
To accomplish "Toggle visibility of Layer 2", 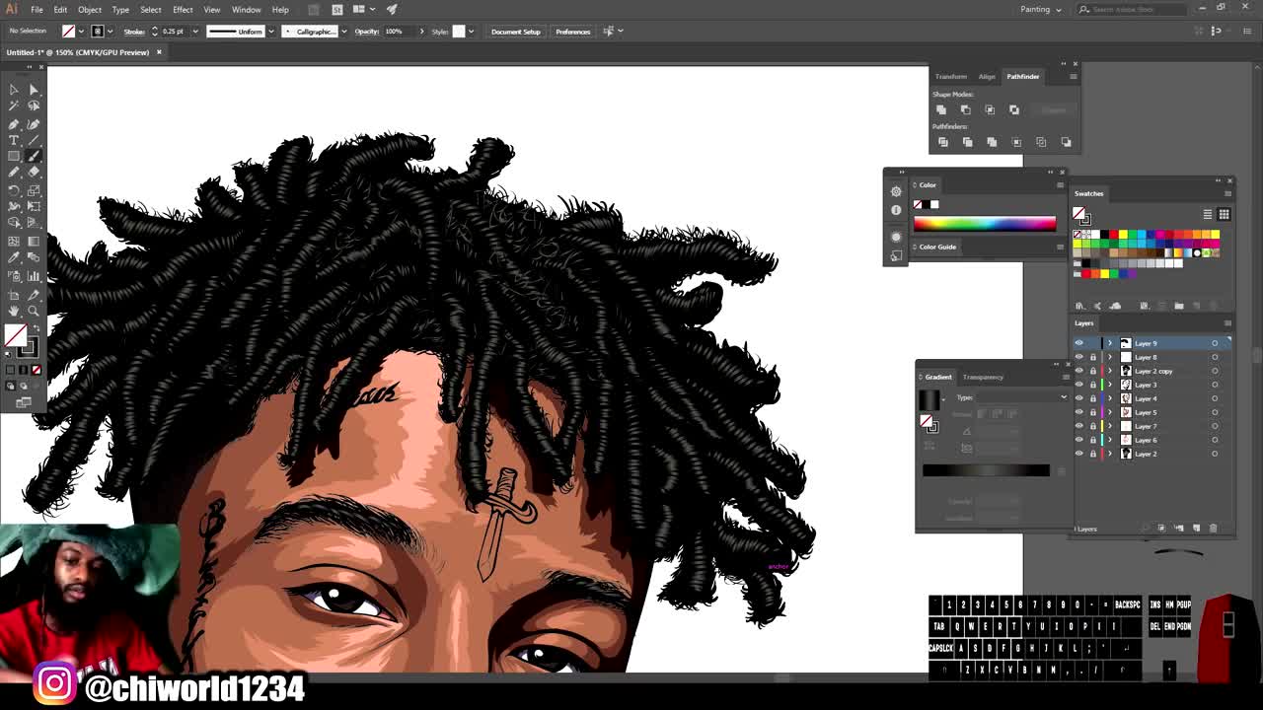I will tap(1078, 454).
